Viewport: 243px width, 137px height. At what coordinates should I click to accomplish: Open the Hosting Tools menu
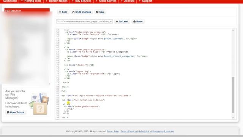pyautogui.click(x=33, y=1)
